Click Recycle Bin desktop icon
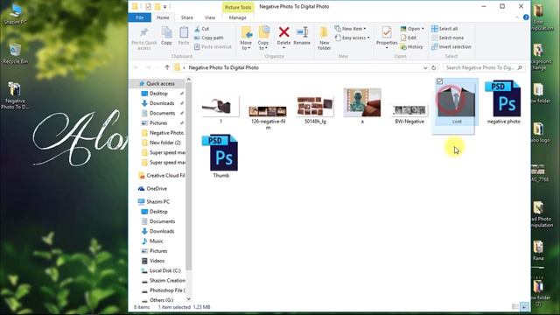Screen dimensions: 560x315 tap(16, 53)
